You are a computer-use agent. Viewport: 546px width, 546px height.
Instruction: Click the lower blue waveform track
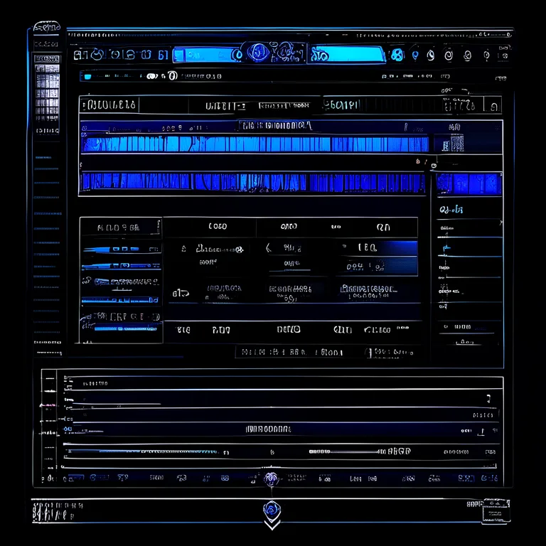pos(253,182)
